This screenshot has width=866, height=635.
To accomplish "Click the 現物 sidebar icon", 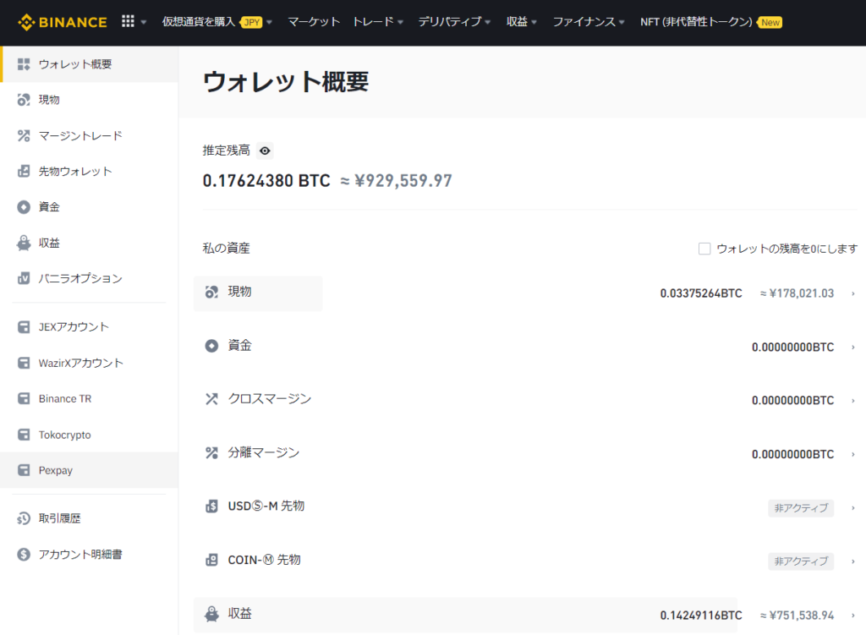I will click(24, 100).
